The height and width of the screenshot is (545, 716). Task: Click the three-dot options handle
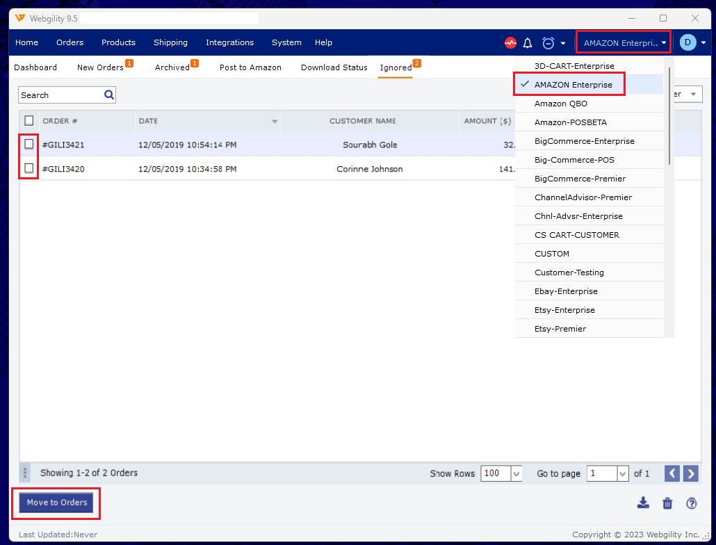(25, 473)
